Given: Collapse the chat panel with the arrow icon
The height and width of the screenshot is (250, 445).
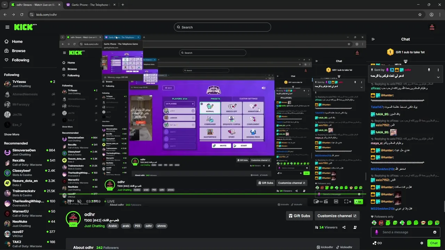Looking at the screenshot, I should 373,39.
